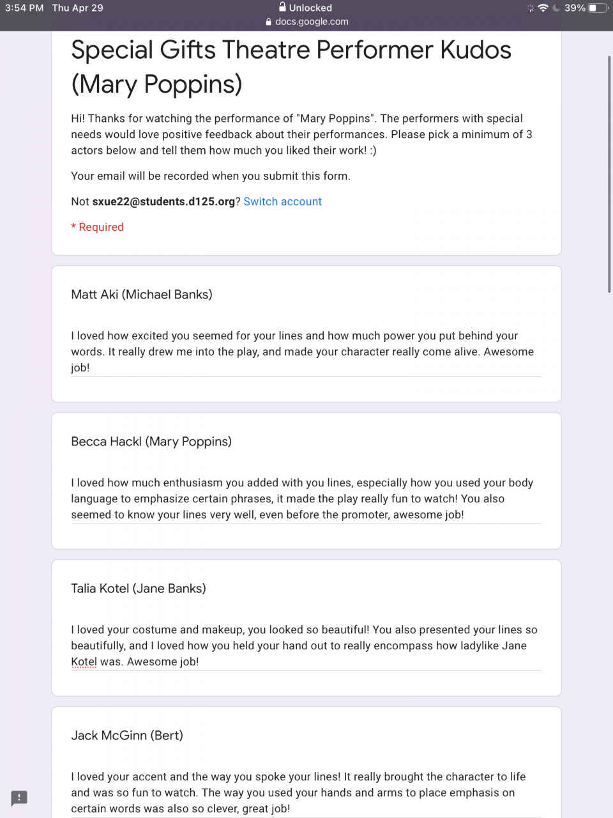613x818 pixels.
Task: Tap the lock icon beside docs.google.com
Action: (268, 22)
